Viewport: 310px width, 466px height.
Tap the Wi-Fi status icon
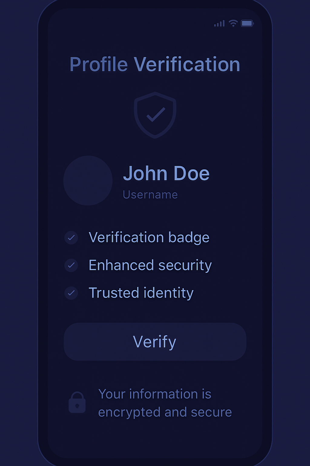(x=233, y=23)
